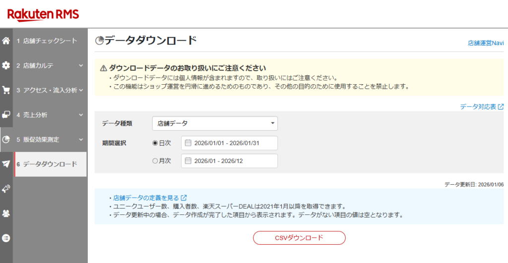Click the CSVダウンロード button
This screenshot has height=263, width=508.
(299, 238)
